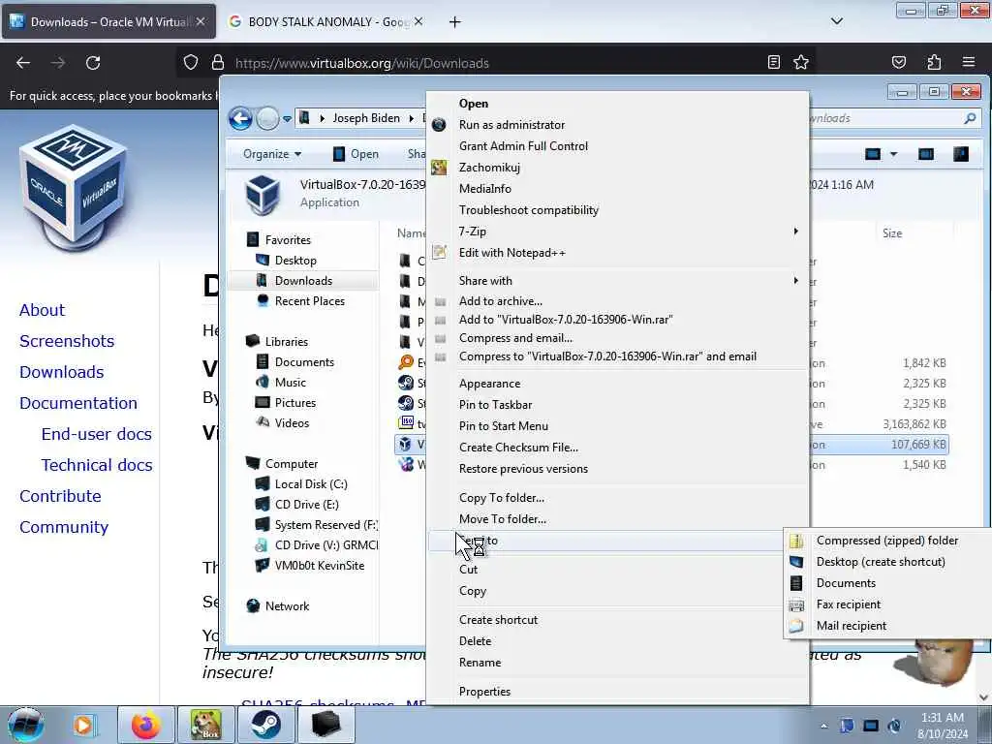Open End-user docs link
The width and height of the screenshot is (992, 744).
click(96, 434)
